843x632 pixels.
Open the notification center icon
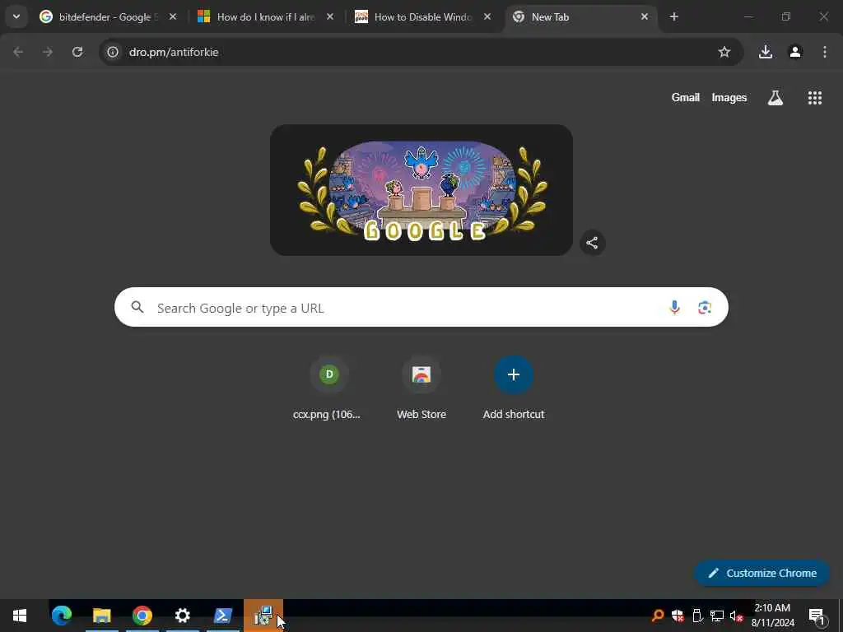click(817, 616)
